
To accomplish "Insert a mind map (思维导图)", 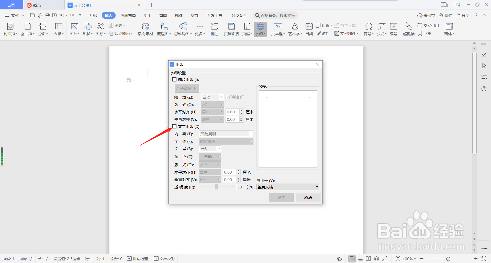I will [183, 29].
